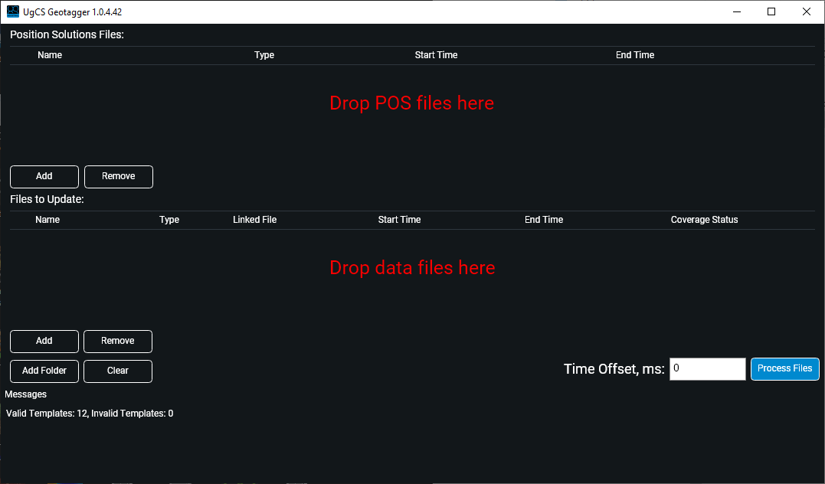Click Type header in Files to Update table
This screenshot has width=825, height=484.
(x=169, y=220)
